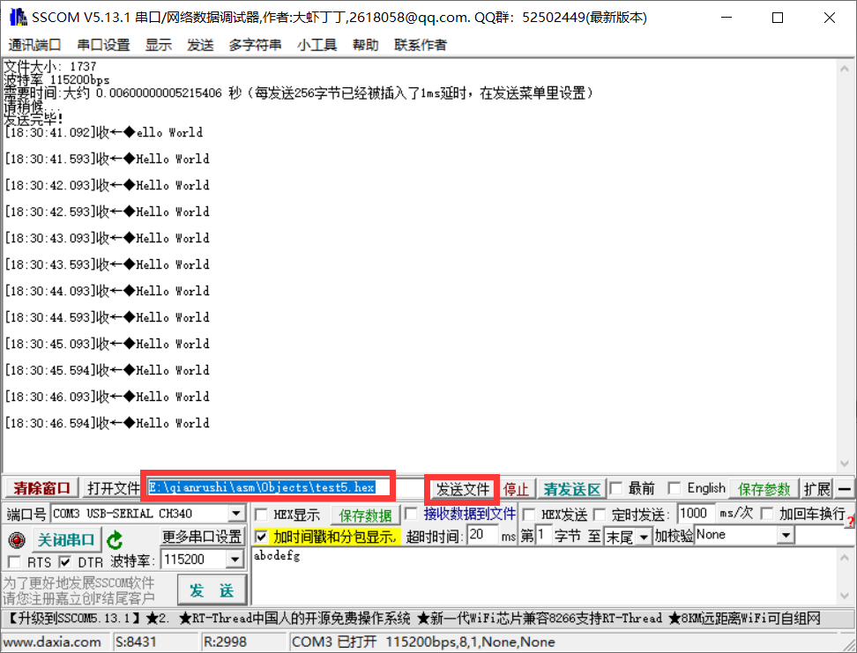Click the www.daxia.com link in status bar

(53, 642)
